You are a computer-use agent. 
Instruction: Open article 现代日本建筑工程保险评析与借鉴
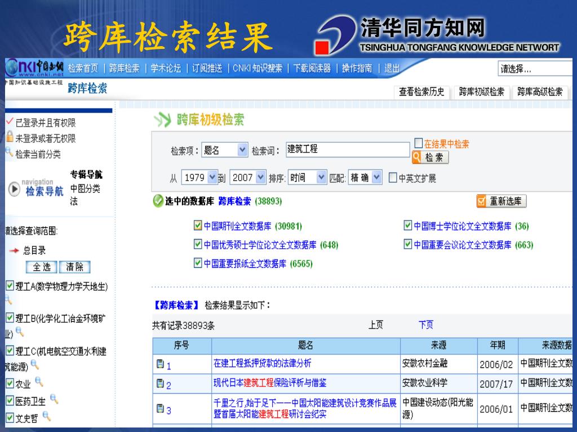tap(270, 382)
